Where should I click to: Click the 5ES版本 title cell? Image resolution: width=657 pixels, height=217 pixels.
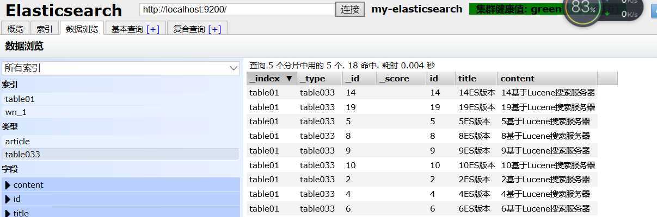tap(476, 122)
